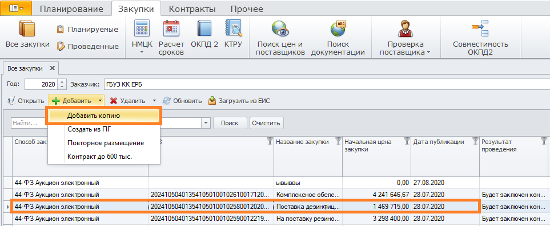Open the ОКПД 2 reference book
550x226 pixels.
(x=204, y=34)
